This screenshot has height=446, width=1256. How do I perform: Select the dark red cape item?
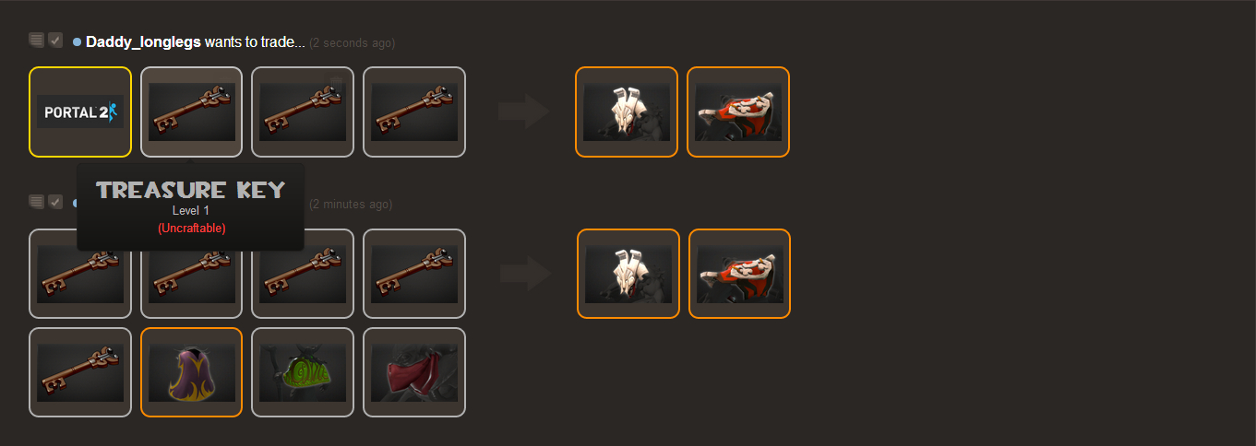(414, 372)
